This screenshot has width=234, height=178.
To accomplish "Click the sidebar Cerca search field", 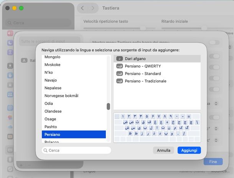I will tap(38, 23).
